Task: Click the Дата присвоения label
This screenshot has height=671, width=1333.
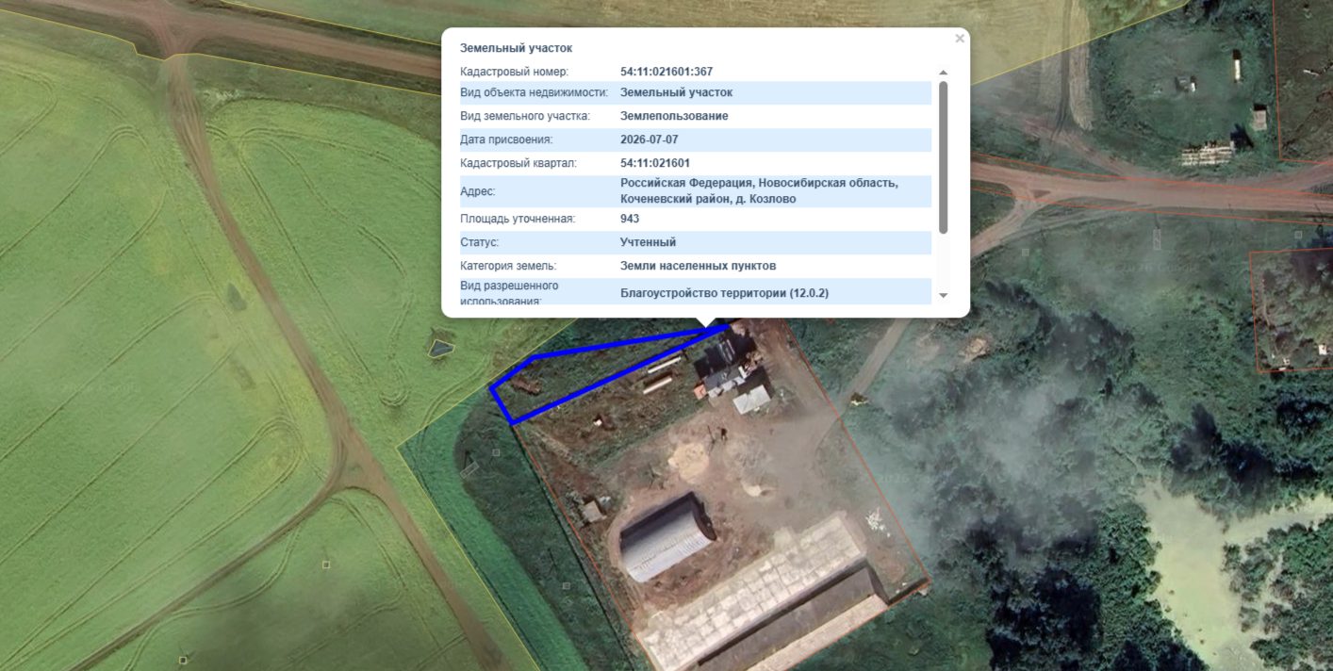Action: 506,139
